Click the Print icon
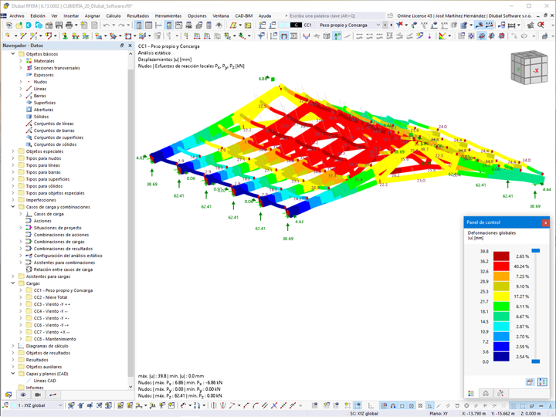 (x=69, y=25)
